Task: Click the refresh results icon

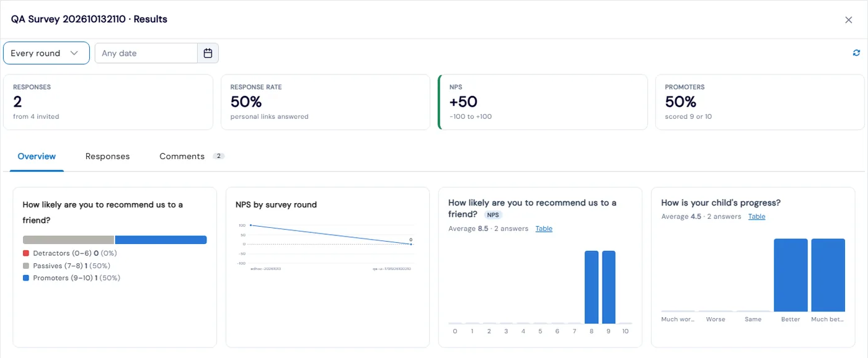Action: [857, 53]
